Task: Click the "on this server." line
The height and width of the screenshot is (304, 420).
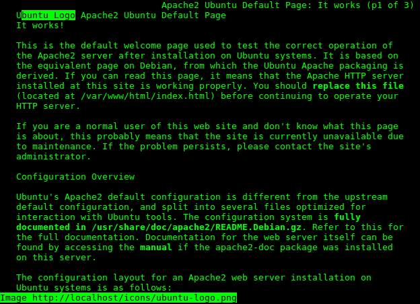Action: [57, 258]
